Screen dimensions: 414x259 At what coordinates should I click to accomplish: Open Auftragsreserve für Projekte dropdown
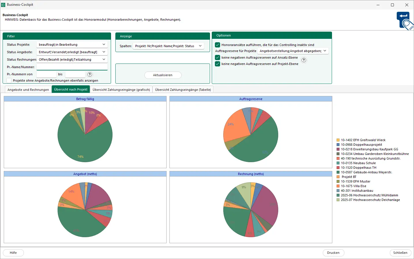pos(325,51)
